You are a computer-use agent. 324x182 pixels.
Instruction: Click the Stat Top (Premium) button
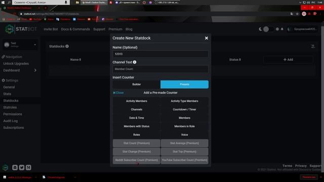click(184, 152)
